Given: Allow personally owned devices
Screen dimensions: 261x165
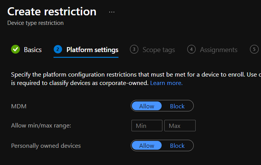Looking at the screenshot, I should point(147,145).
